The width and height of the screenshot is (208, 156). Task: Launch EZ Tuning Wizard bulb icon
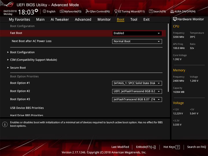pyautogui.click(x=116, y=11)
